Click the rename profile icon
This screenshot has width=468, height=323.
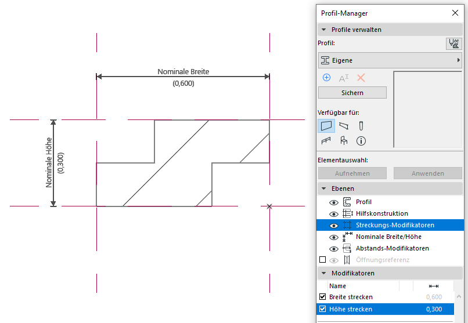click(x=344, y=78)
